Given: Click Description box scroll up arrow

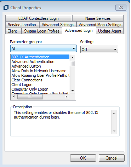Looking at the screenshot, I should tap(114, 113).
